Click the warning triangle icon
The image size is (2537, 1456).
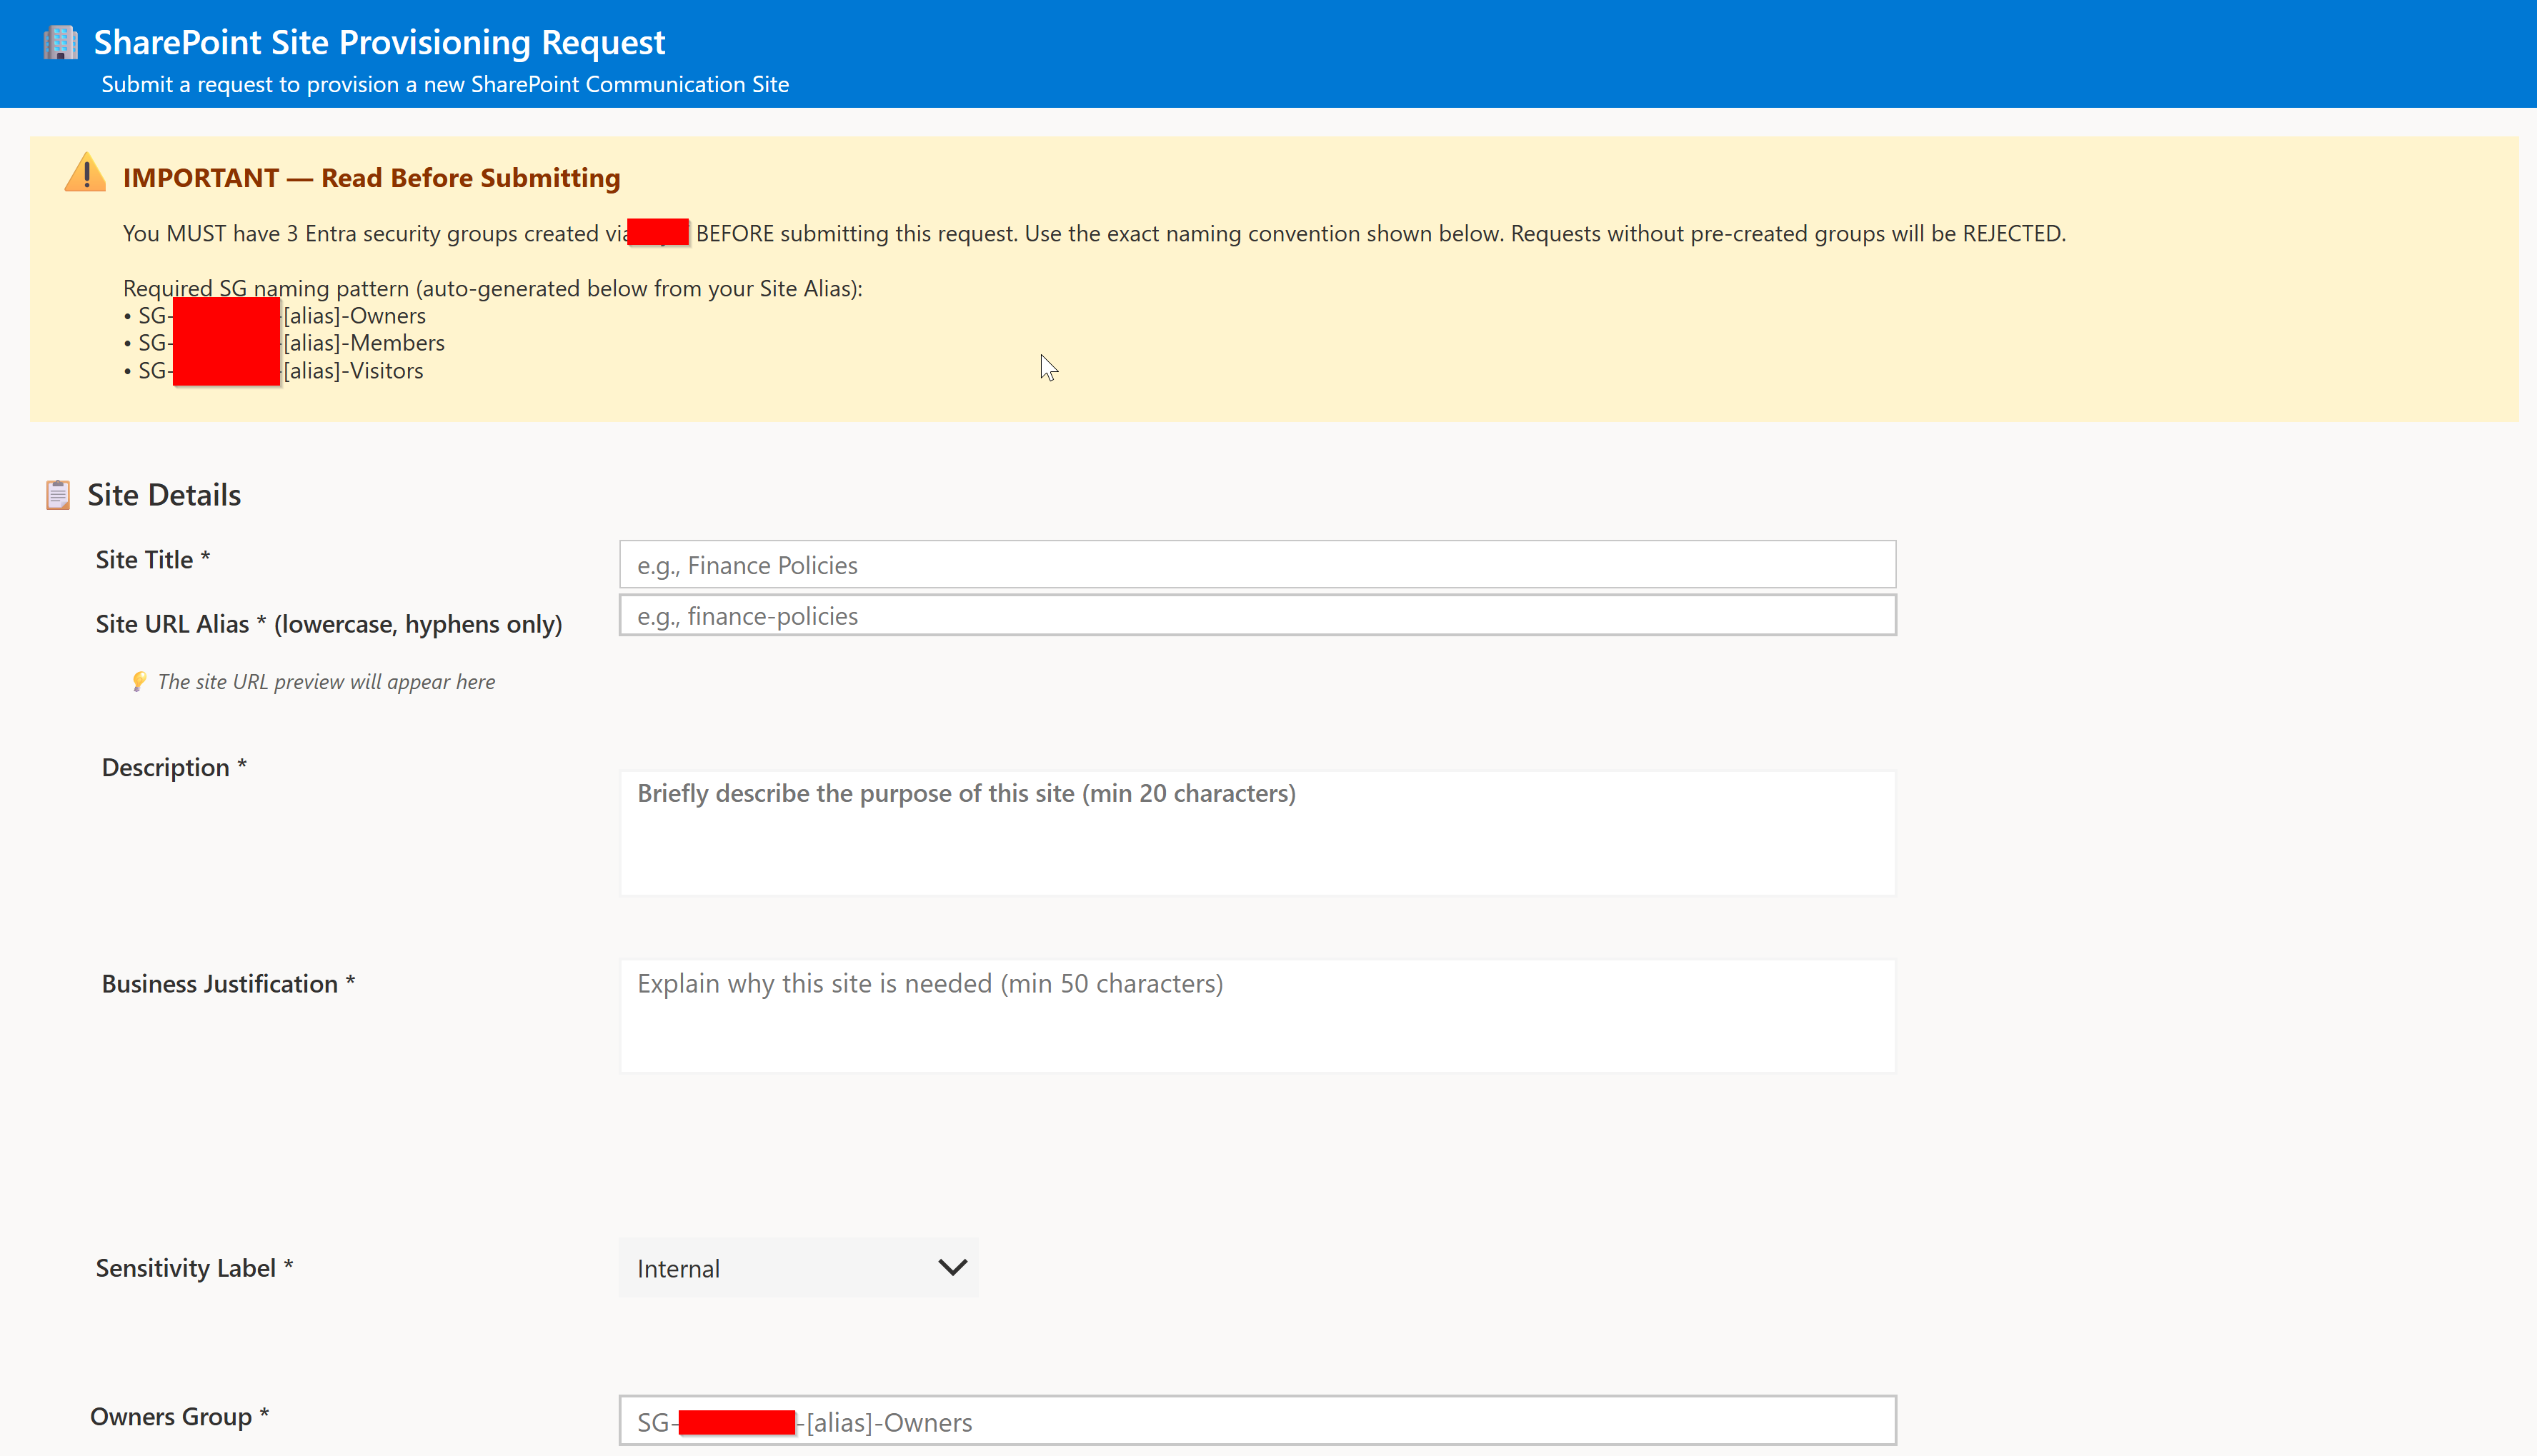pyautogui.click(x=86, y=172)
